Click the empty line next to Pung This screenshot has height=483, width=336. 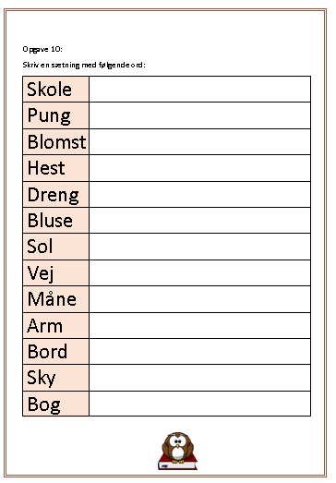(x=200, y=115)
